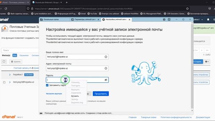Open Thunderbird calendar icon in tab bar
215x121 pixels.
(x=164, y=19)
